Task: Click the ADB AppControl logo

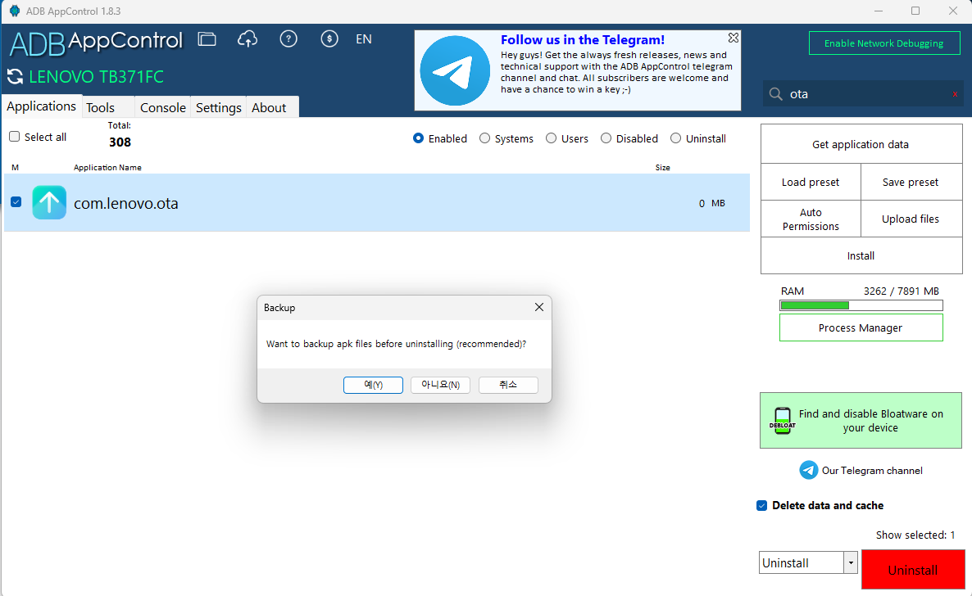Action: coord(96,42)
